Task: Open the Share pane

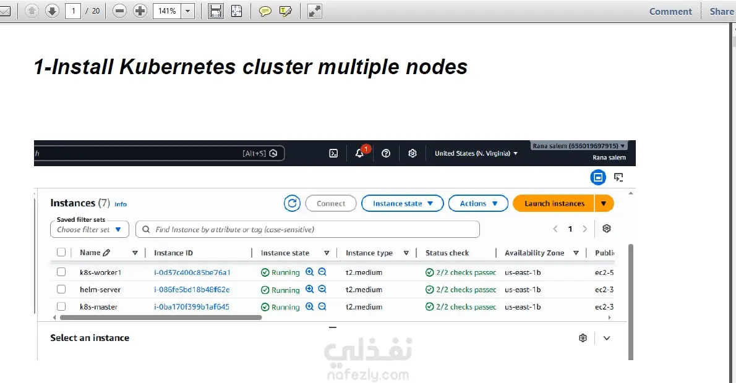Action: pos(721,11)
